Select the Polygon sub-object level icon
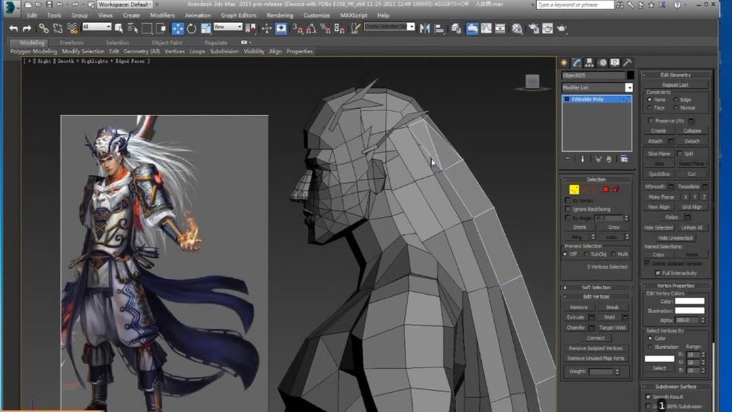The width and height of the screenshot is (732, 412). pos(606,190)
